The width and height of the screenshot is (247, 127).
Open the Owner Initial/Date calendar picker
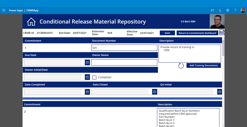pos(87,77)
